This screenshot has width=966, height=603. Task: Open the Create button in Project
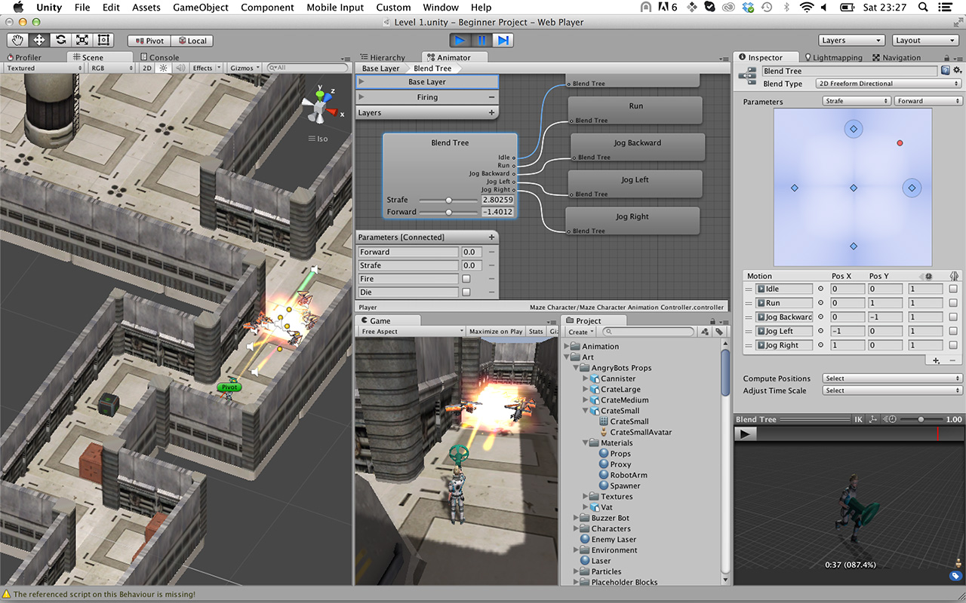(x=580, y=332)
